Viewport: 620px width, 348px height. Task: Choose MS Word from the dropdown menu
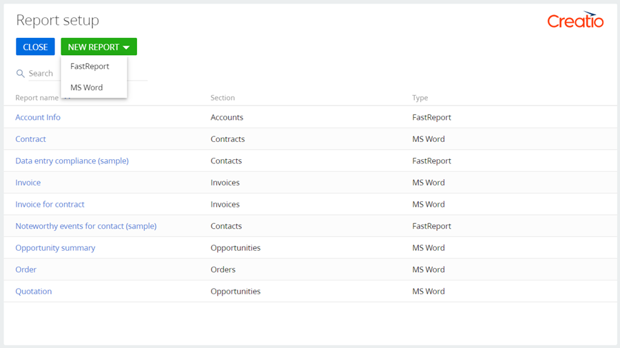click(x=87, y=88)
